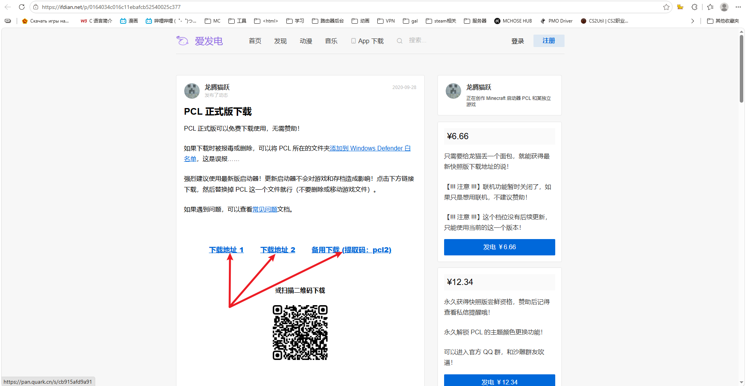Expand the gal bookmarks folder
This screenshot has width=746, height=386.
click(410, 21)
